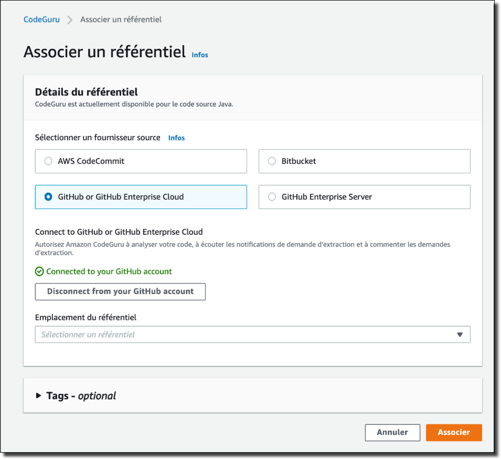This screenshot has height=459, width=501.
Task: Click the Connected to your GitHub account text
Action: (109, 272)
